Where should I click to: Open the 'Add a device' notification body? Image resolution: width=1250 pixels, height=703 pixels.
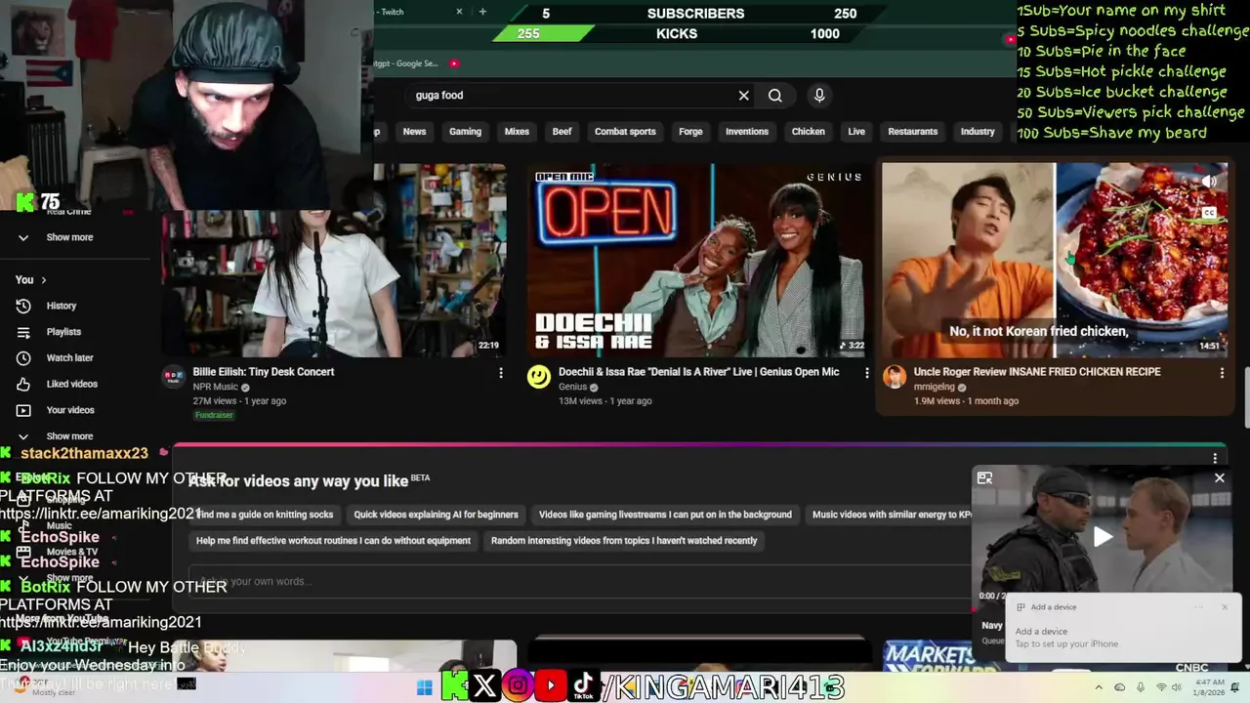click(1123, 637)
